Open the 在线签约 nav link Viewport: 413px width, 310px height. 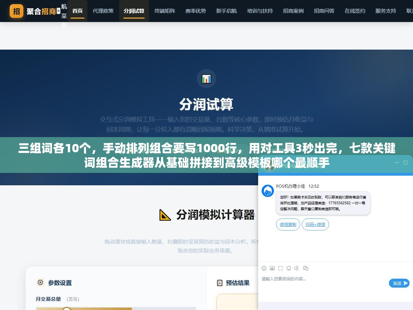355,11
